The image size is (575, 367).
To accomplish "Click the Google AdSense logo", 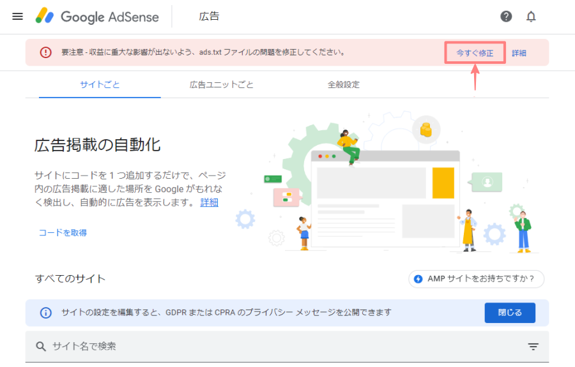I will (97, 17).
